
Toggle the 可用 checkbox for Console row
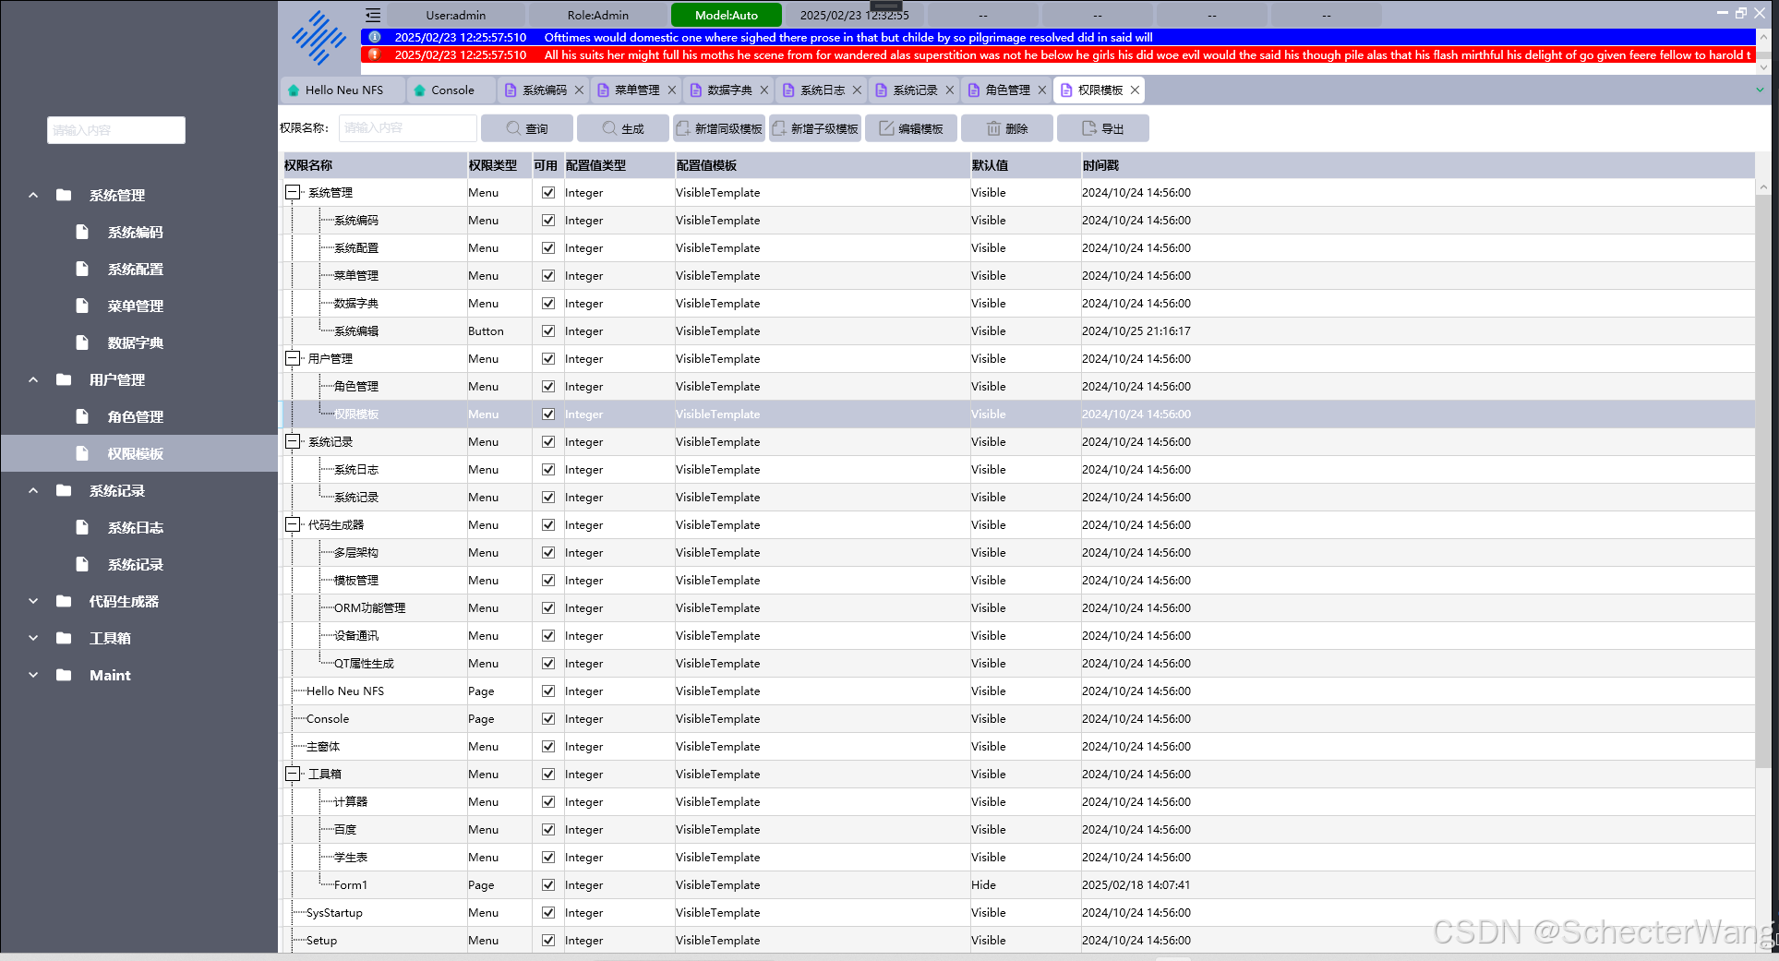[x=548, y=719]
